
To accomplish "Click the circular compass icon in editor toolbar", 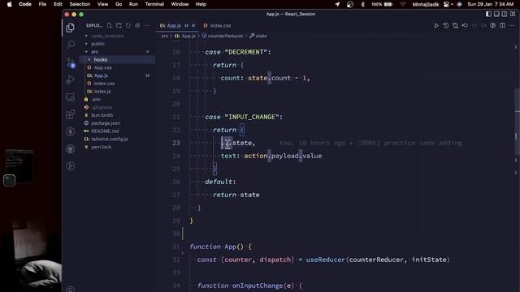I will pyautogui.click(x=493, y=25).
